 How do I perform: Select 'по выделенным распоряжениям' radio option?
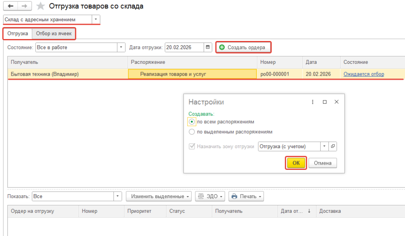coord(192,132)
